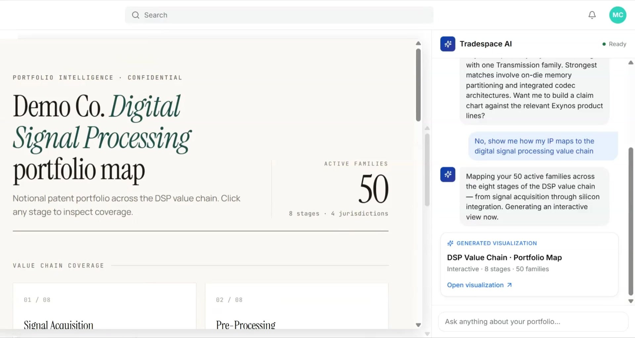Click the Open visualization link
This screenshot has width=635, height=338.
point(479,285)
